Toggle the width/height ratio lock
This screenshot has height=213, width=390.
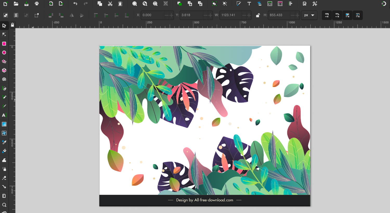pos(258,15)
